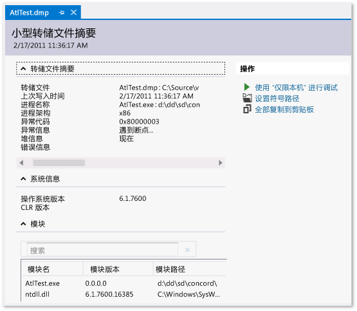Viewport: 357px width, 311px height.
Task: Click the 异常代码 label
Action: [x=35, y=122]
